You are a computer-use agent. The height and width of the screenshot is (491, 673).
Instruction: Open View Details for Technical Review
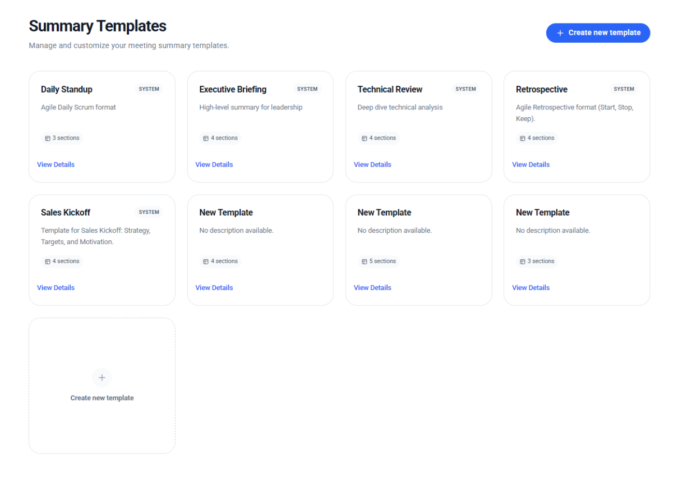pos(372,164)
